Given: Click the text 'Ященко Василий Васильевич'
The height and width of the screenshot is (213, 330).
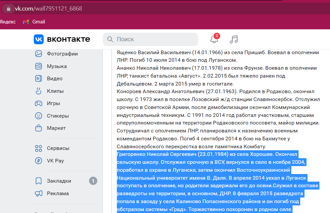Looking at the screenshot, I should point(154,52).
